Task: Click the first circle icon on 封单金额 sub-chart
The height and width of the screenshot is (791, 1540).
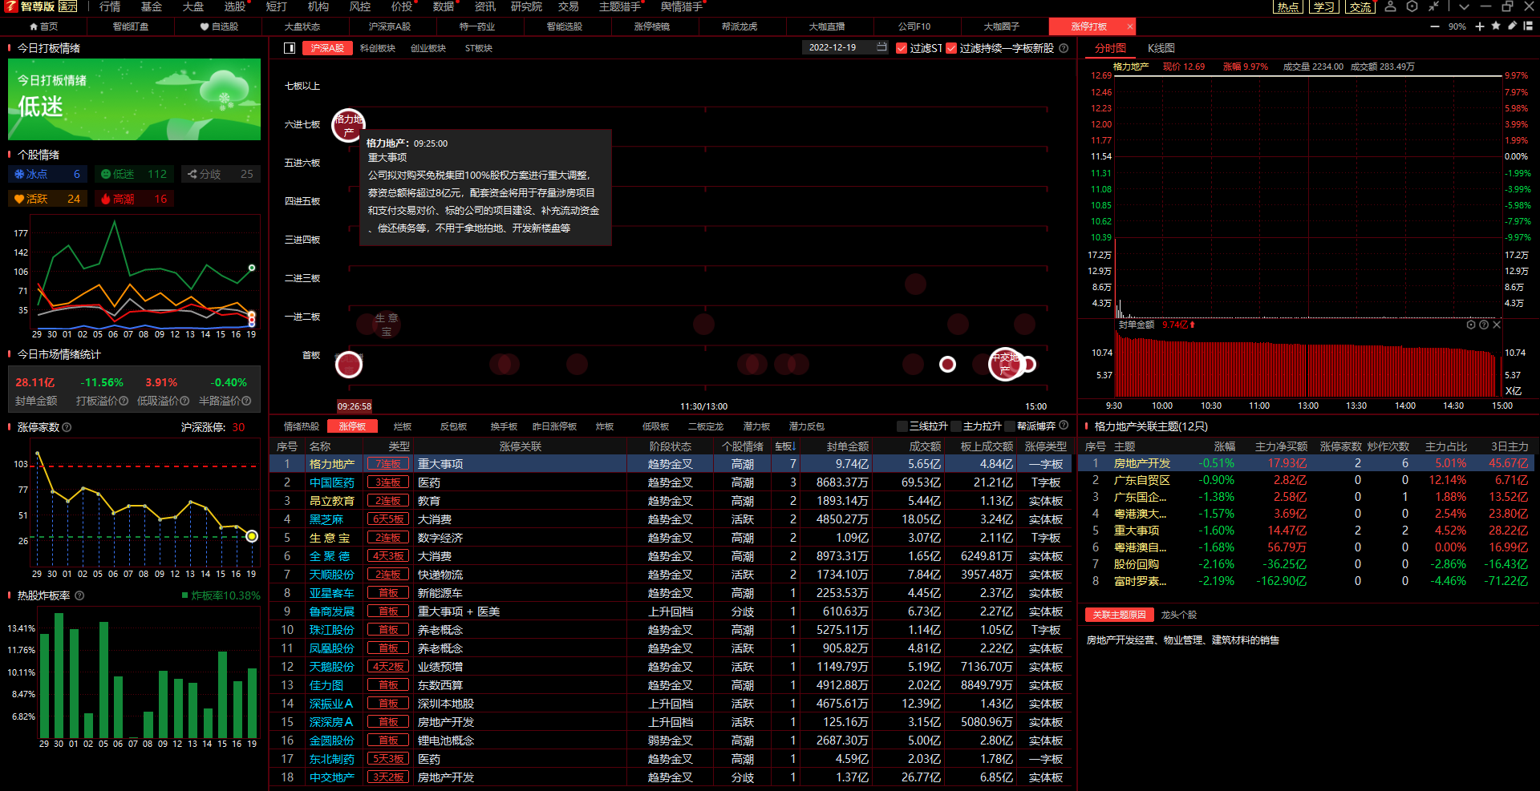Action: tap(1471, 325)
